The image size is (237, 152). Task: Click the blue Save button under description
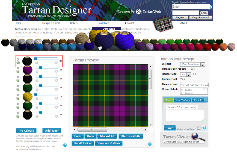tap(170, 128)
